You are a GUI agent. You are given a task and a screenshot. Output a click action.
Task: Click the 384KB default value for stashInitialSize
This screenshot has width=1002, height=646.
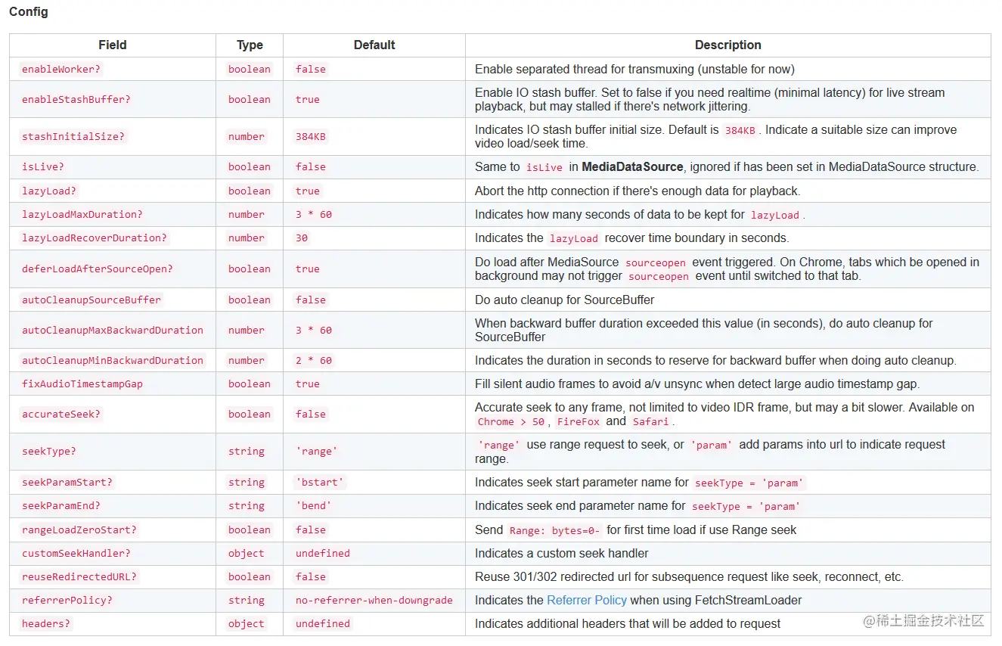point(311,136)
